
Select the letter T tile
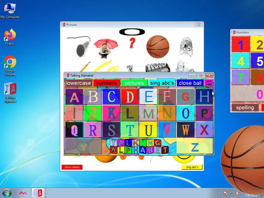coord(130,130)
